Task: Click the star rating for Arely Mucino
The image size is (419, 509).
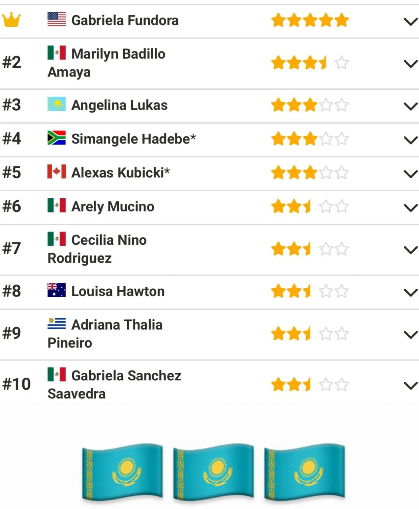Action: tap(310, 206)
